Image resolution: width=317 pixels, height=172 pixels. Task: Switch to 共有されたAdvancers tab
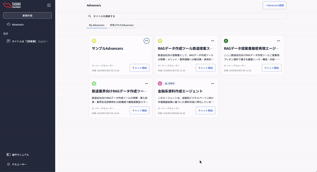tap(122, 25)
